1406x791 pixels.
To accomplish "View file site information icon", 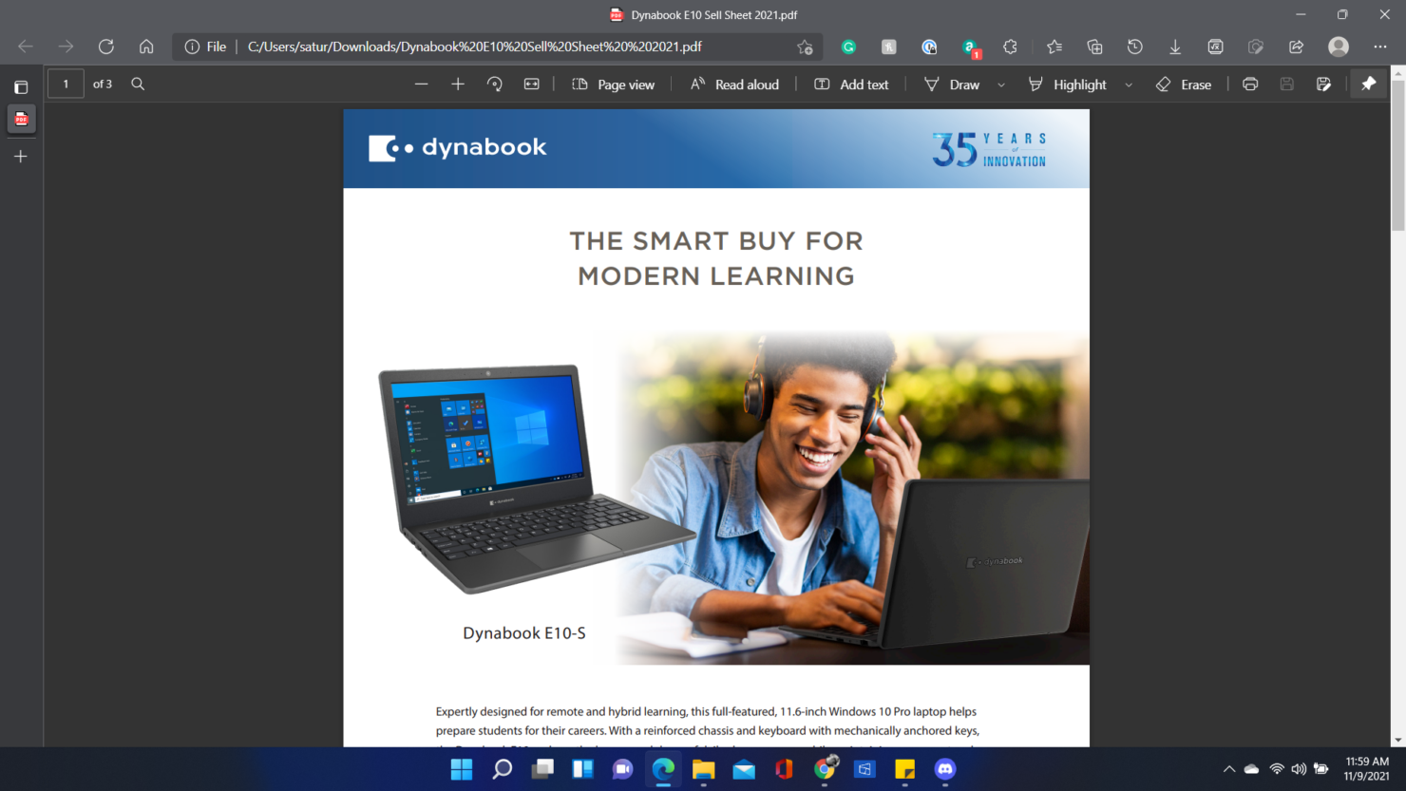I will coord(192,47).
